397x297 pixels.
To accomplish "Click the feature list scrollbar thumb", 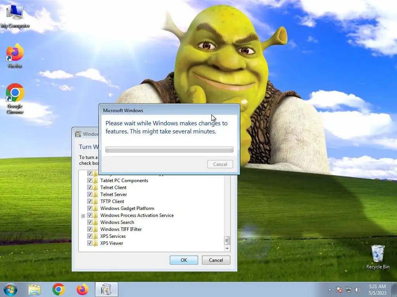I will [227, 241].
